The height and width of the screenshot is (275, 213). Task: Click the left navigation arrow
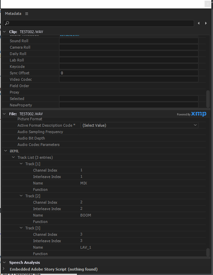pos(198,23)
